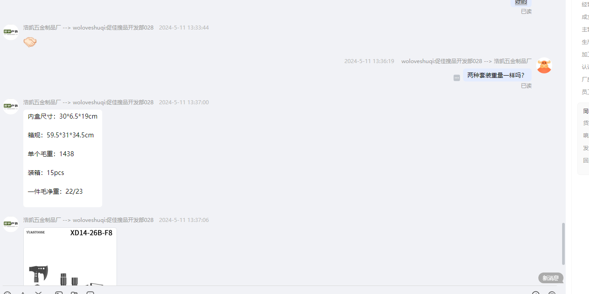This screenshot has width=589, height=294.
Task: Select the 内盒尺寸 packing details message bubble
Action: click(x=63, y=158)
